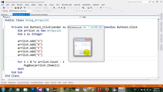Open the Autos panel tab

click(60, 82)
